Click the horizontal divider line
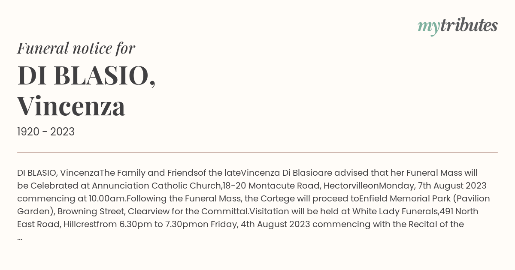 pyautogui.click(x=257, y=152)
